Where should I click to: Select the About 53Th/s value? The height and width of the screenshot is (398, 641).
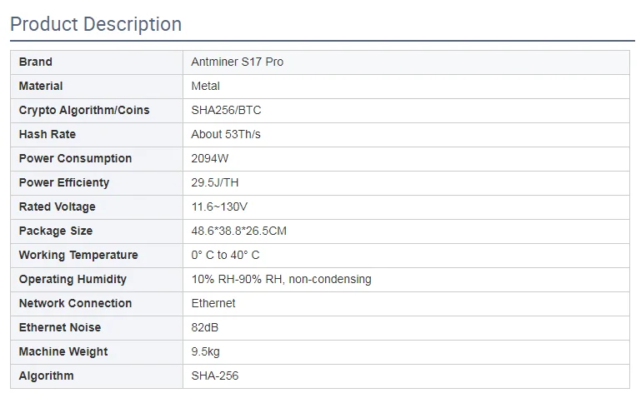coord(226,134)
